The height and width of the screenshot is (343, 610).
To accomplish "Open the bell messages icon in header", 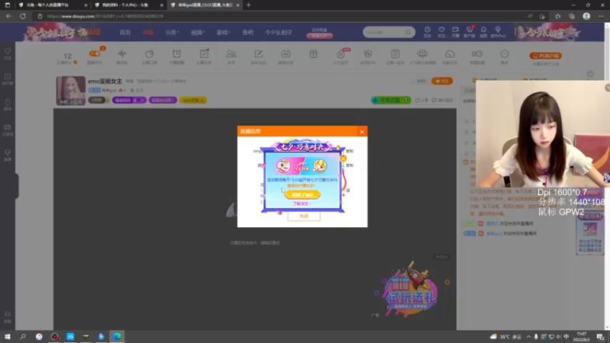I will point(483,30).
